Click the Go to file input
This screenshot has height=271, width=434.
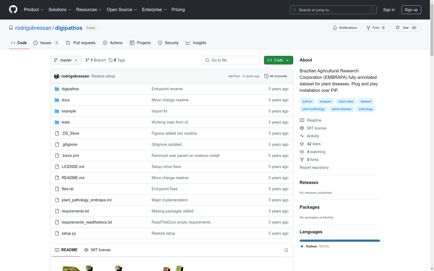click(231, 60)
